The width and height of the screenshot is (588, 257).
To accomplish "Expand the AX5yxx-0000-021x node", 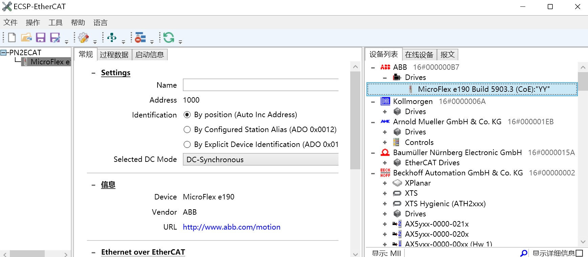I will point(385,224).
